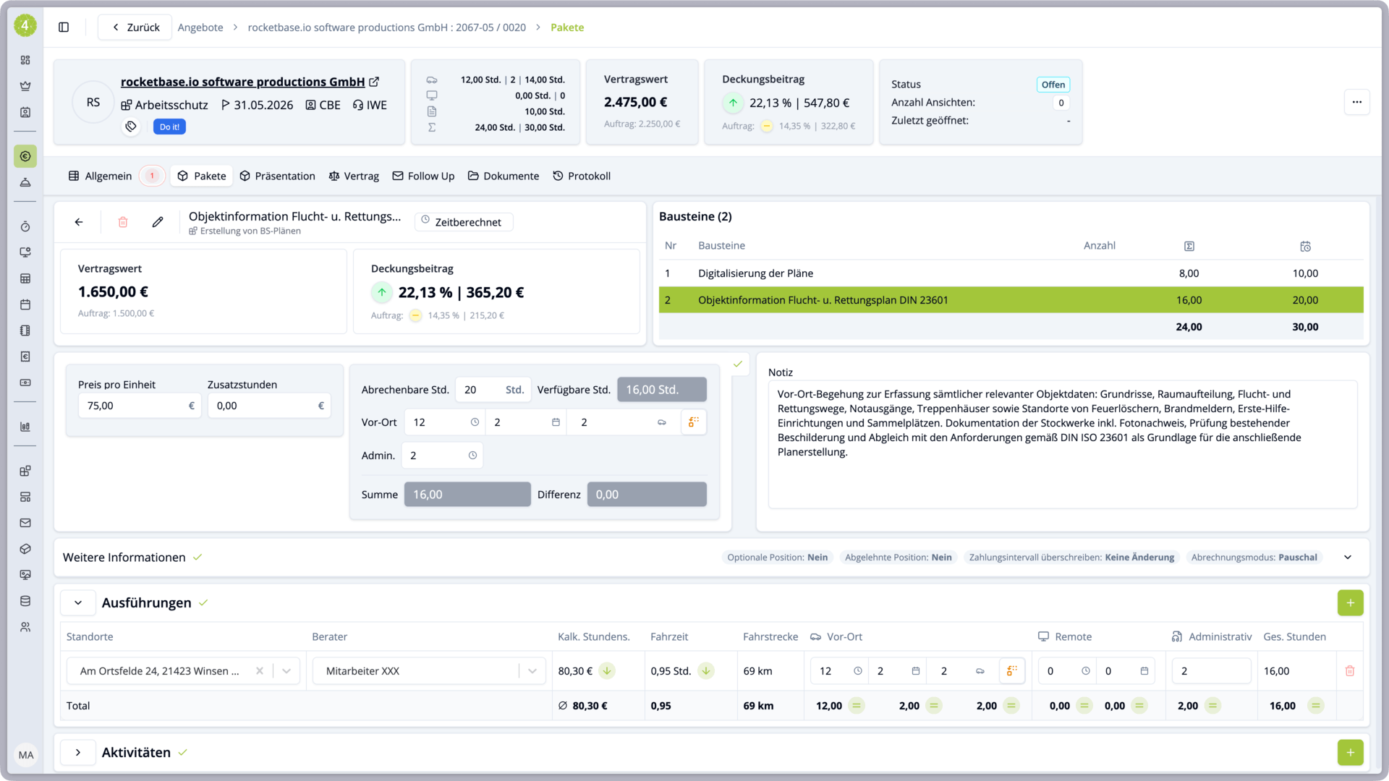Expand the Weitere Informationen panel
The image size is (1389, 781).
coord(1347,558)
